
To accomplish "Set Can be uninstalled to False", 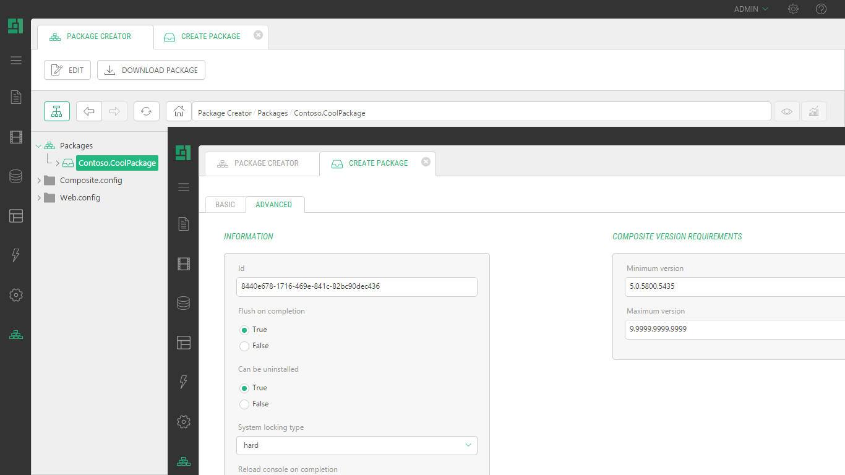I will [x=244, y=404].
